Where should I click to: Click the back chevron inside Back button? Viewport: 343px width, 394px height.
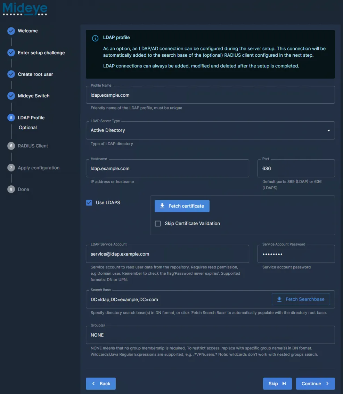tap(94, 384)
